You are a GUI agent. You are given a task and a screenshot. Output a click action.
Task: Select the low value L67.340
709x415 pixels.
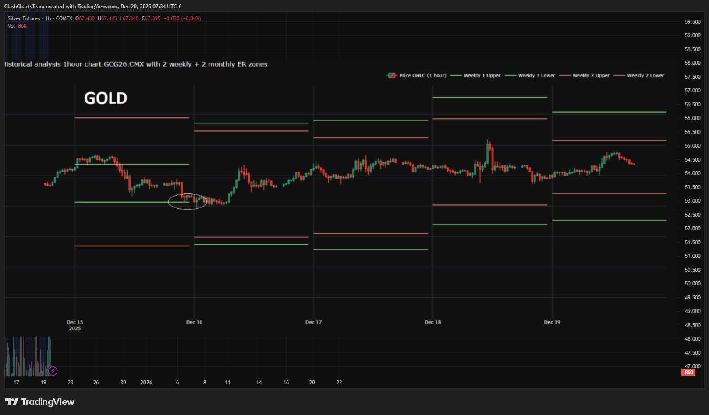(129, 18)
